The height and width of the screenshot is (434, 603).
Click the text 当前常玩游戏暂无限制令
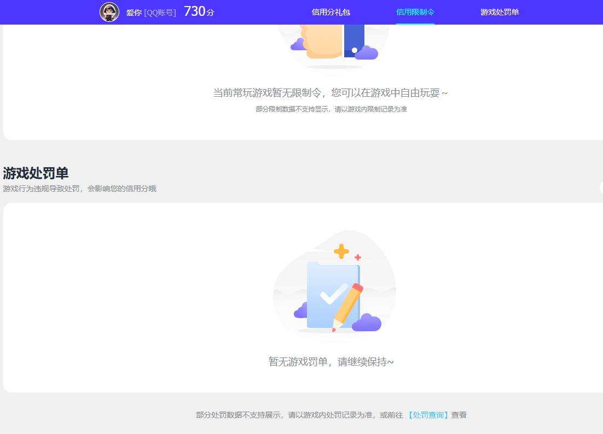(x=267, y=92)
